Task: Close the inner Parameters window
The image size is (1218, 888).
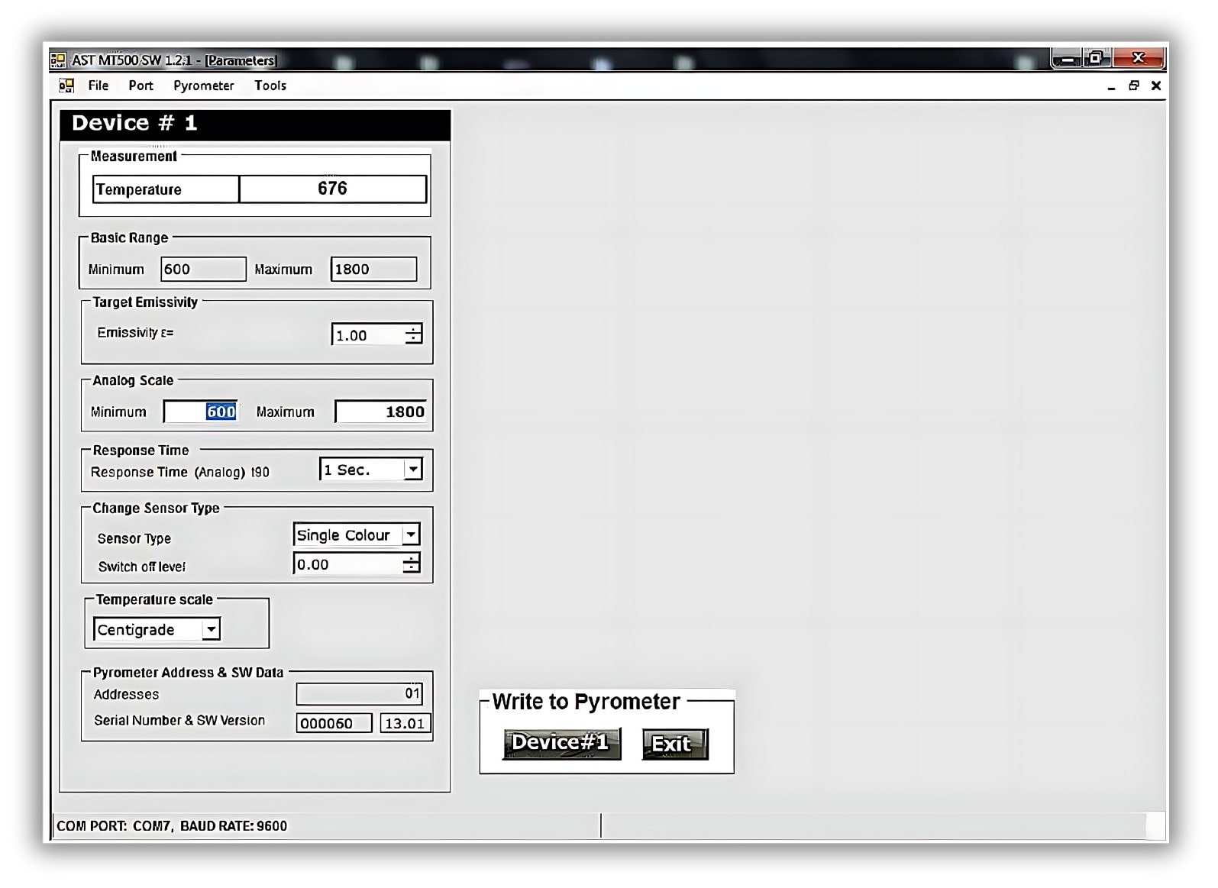Action: [x=1156, y=86]
